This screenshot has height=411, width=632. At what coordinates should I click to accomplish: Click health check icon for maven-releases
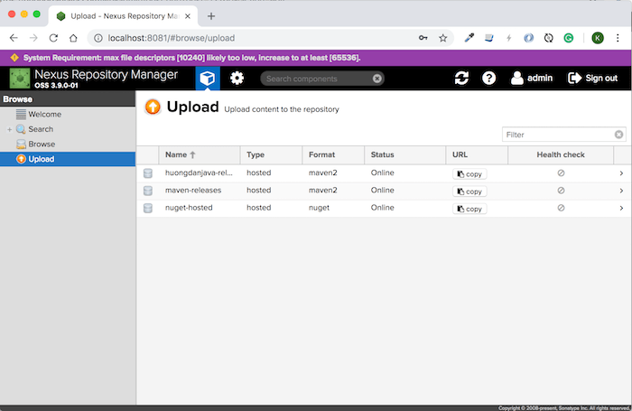(x=561, y=191)
